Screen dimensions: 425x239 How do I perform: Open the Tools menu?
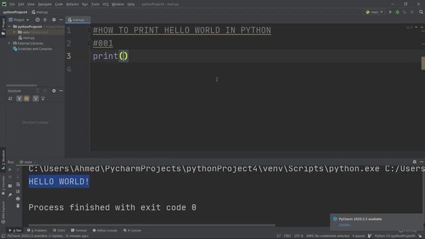95,4
